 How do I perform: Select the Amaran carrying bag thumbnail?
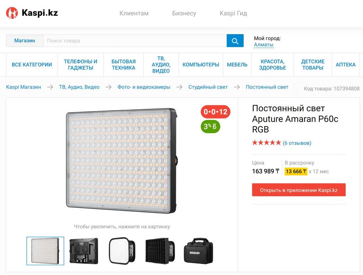click(198, 251)
